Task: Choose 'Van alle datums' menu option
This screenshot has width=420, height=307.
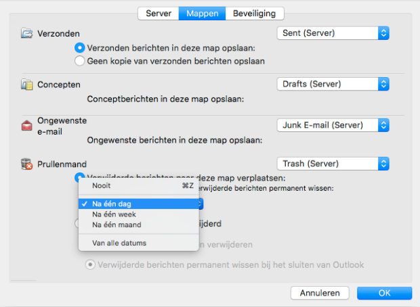Action: click(x=119, y=243)
